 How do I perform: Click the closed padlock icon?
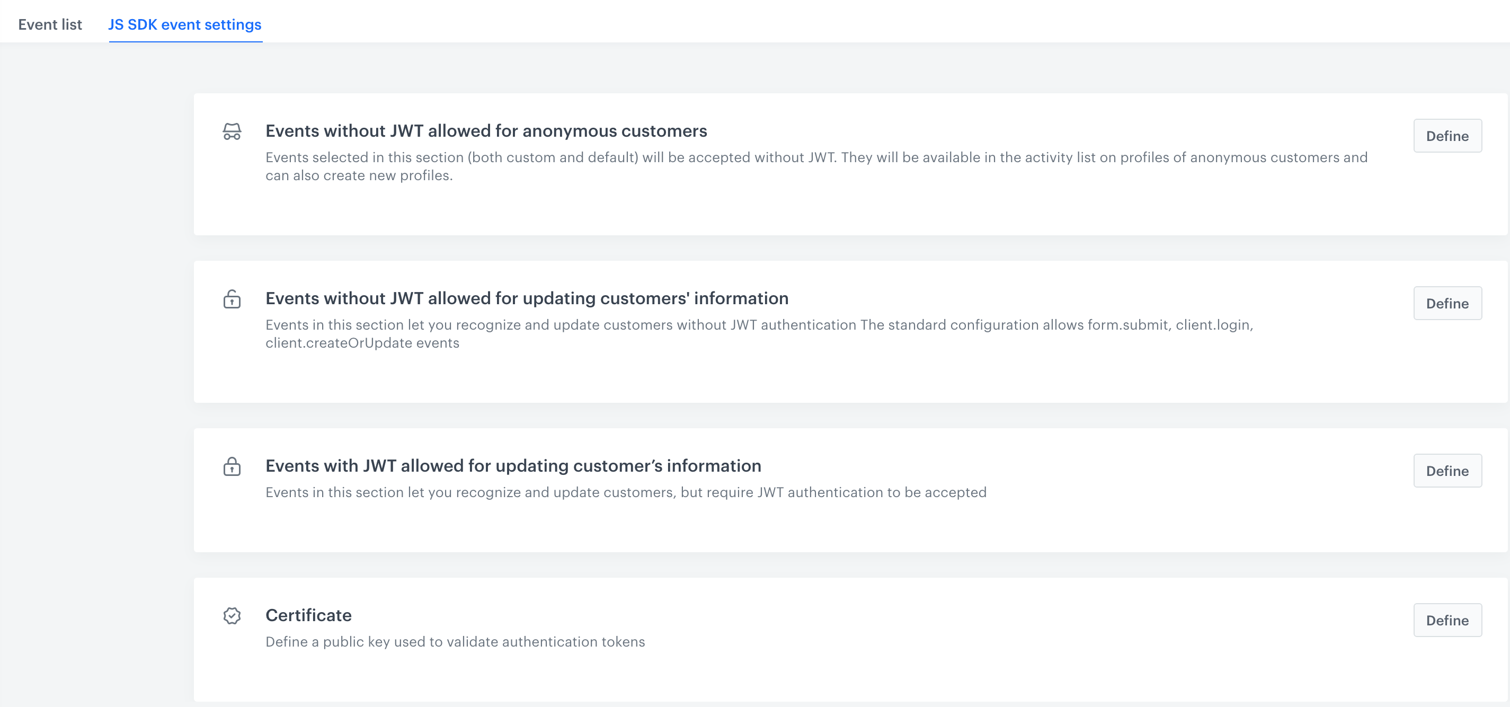(x=232, y=466)
